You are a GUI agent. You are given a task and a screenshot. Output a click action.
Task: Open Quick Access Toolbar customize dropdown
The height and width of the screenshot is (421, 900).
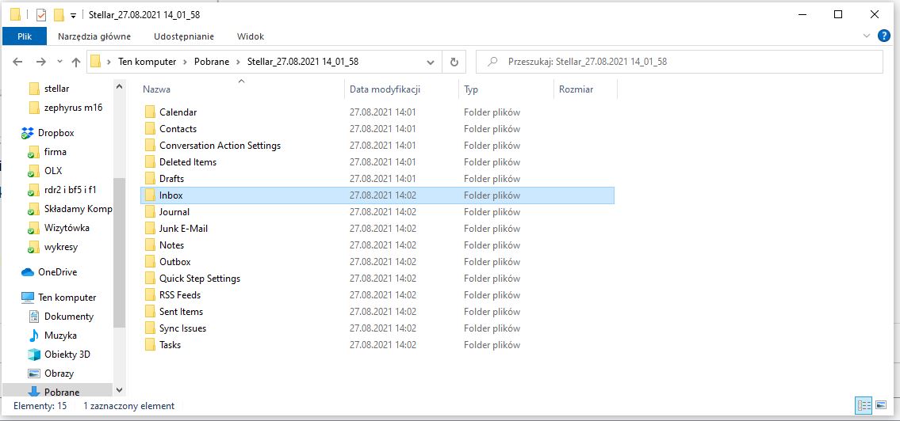click(x=74, y=15)
